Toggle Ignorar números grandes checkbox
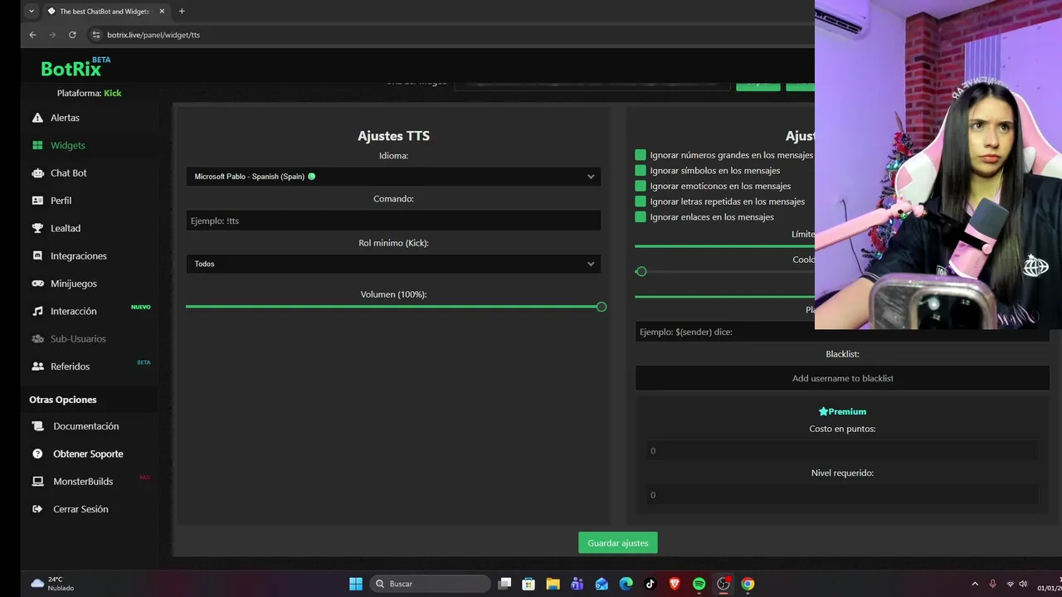 point(641,155)
